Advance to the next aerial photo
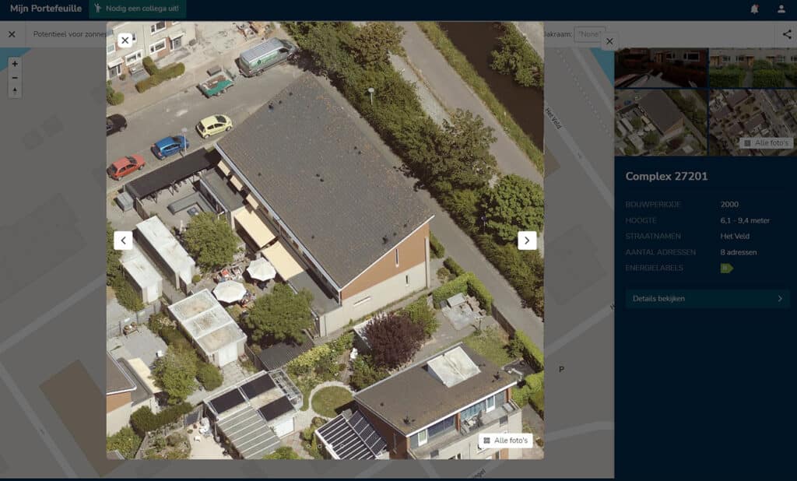 click(527, 240)
